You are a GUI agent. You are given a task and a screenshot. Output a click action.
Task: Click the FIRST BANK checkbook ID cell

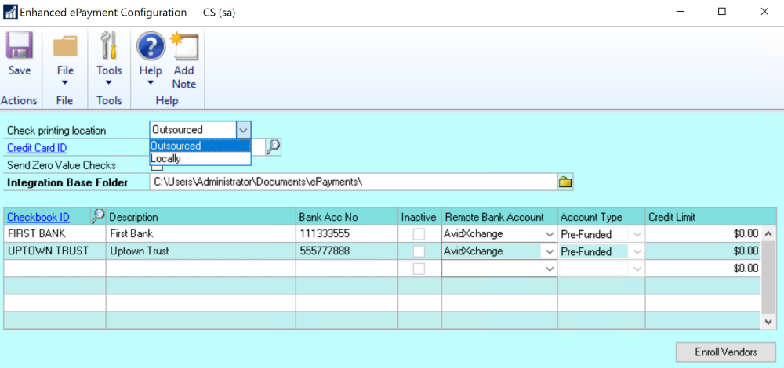[55, 233]
